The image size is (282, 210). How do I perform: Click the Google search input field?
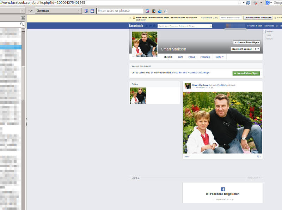pos(277,2)
